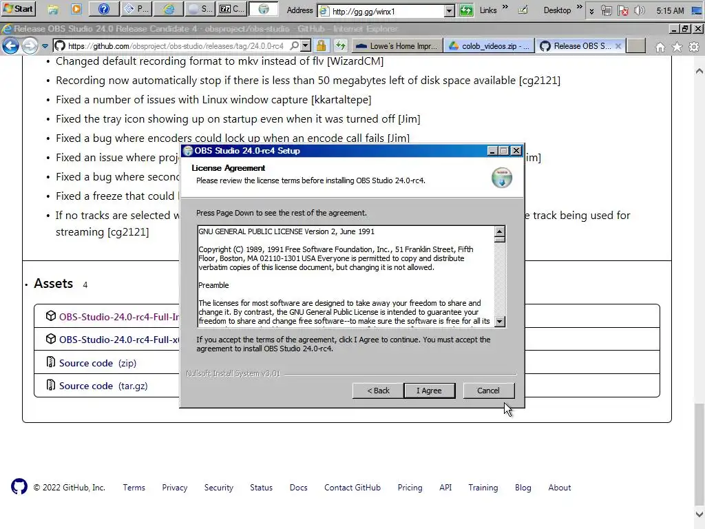Switch to the 'S...' taskbar window
Screen dimensions: 705x529
point(200,9)
